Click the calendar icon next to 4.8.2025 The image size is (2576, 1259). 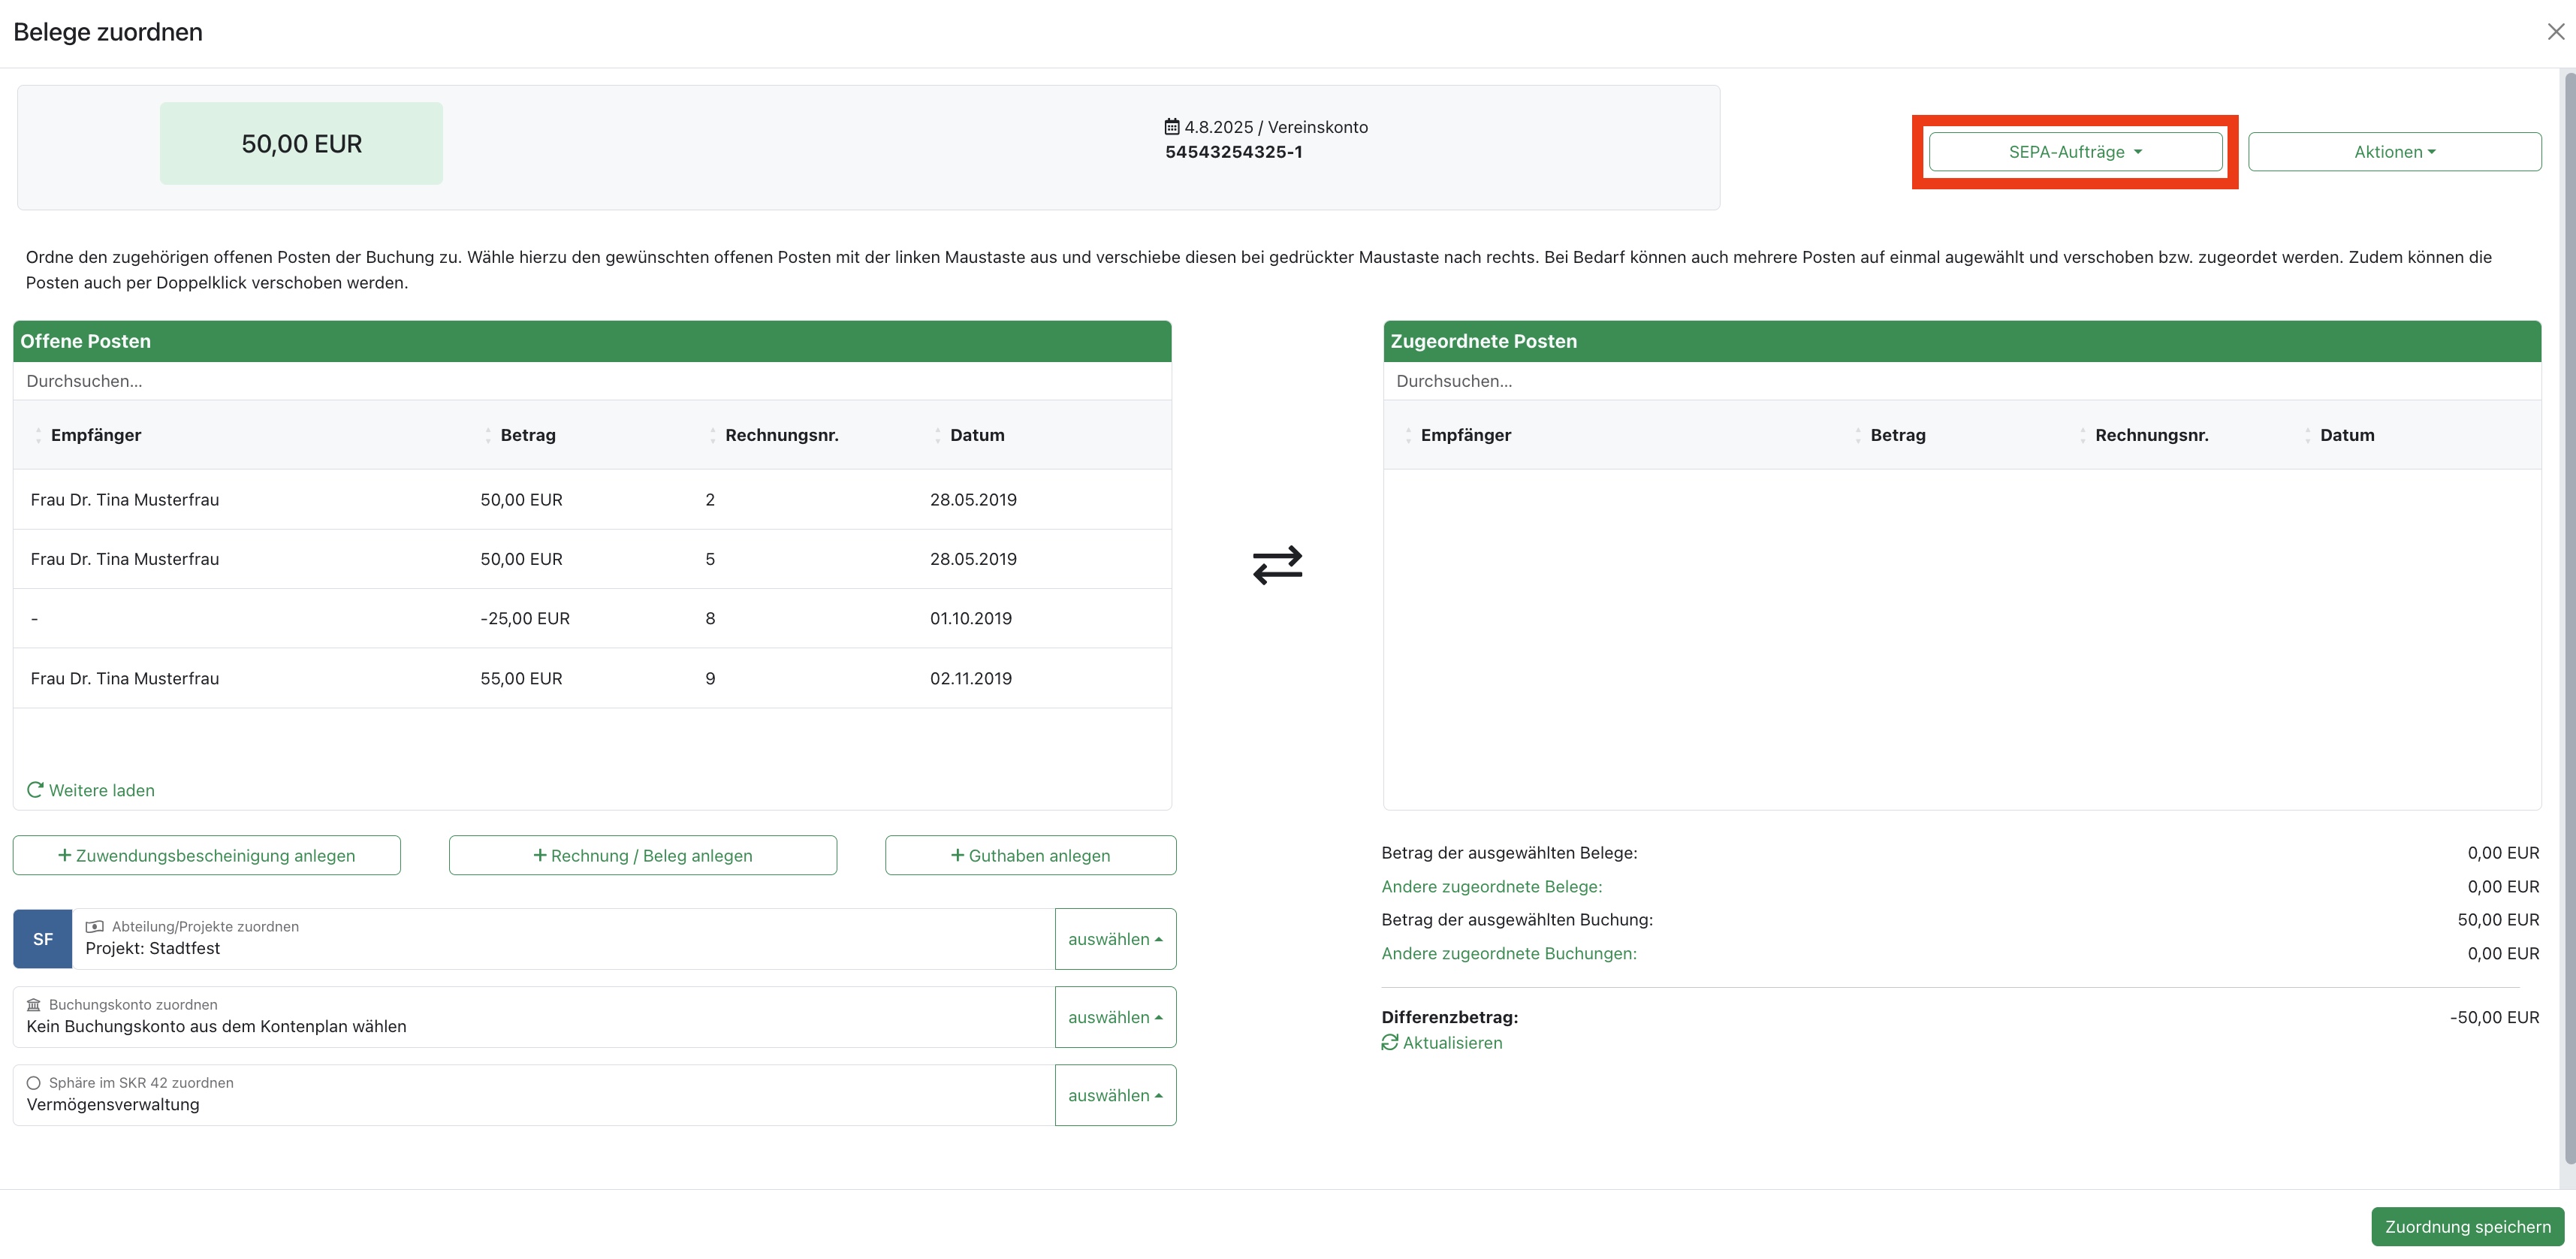(x=1171, y=127)
